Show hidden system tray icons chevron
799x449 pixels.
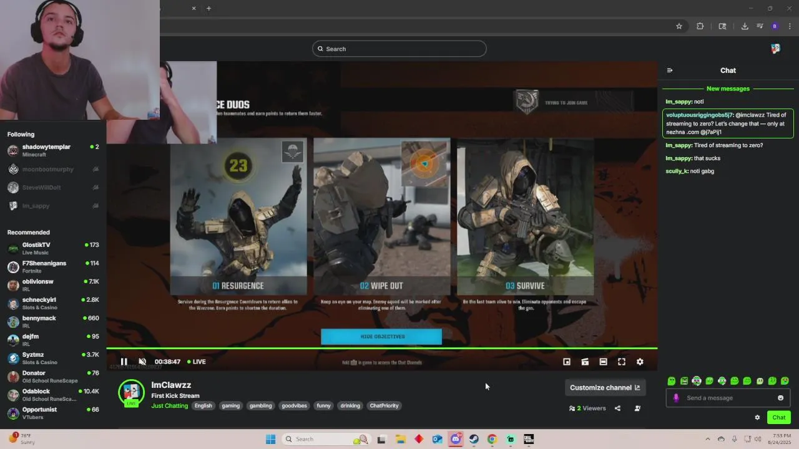click(x=708, y=439)
